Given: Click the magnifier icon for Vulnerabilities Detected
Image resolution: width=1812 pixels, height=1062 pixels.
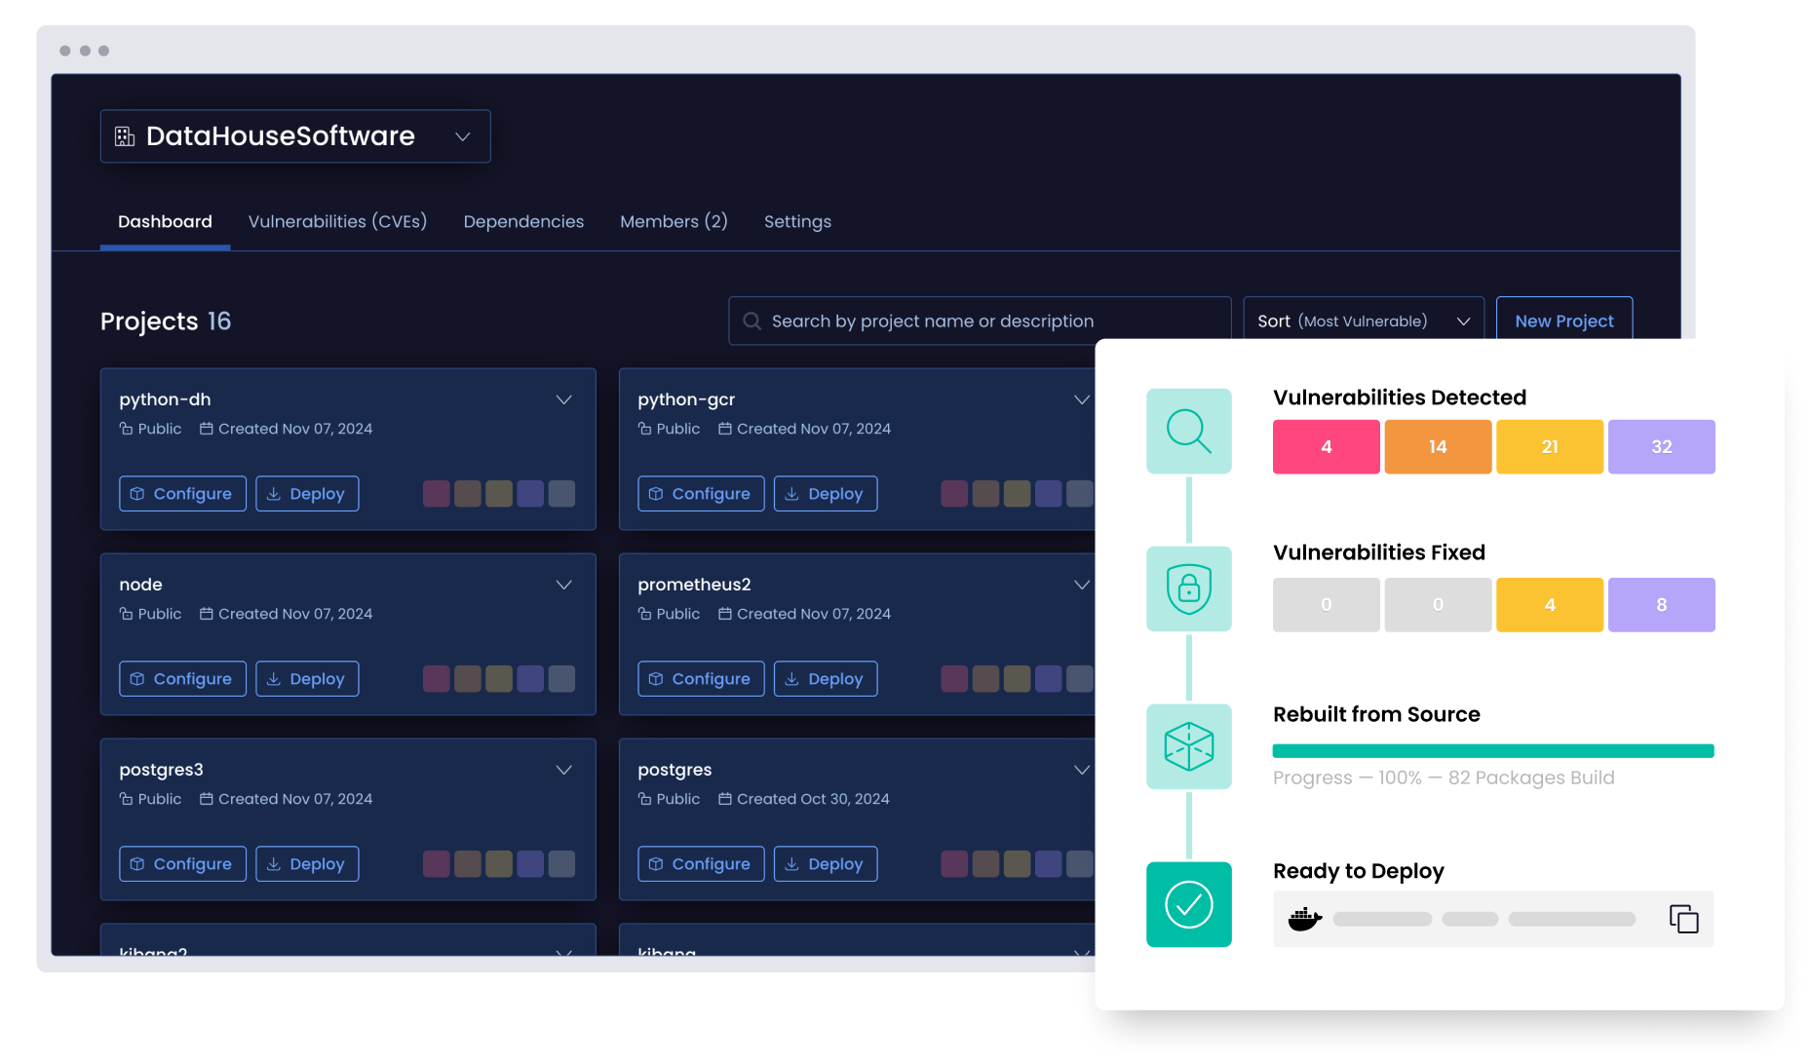Looking at the screenshot, I should coord(1188,431).
